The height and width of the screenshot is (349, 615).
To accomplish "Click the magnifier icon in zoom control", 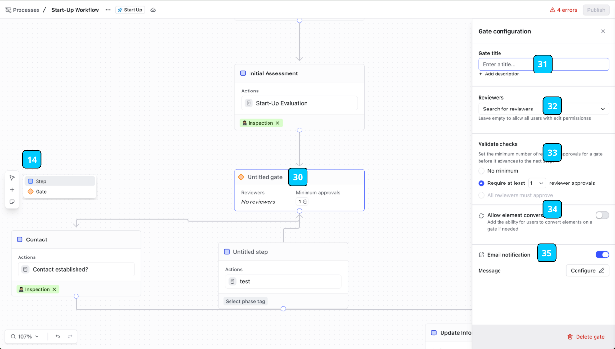I will (x=13, y=336).
